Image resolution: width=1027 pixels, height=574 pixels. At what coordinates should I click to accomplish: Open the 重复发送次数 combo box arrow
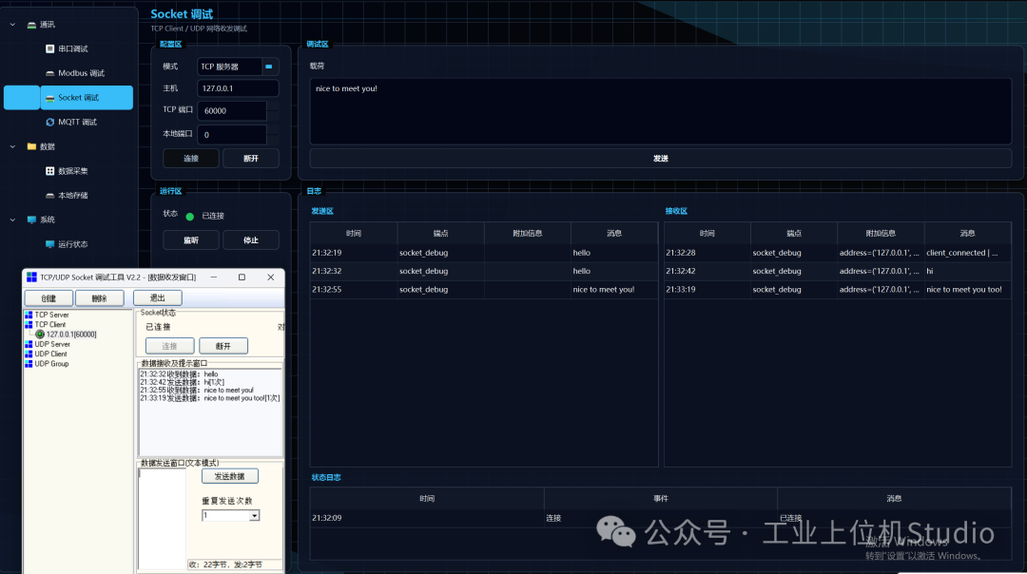pyautogui.click(x=254, y=516)
